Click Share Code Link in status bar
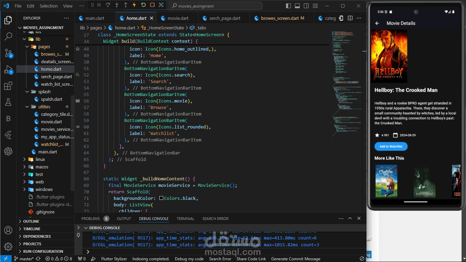 point(251,259)
